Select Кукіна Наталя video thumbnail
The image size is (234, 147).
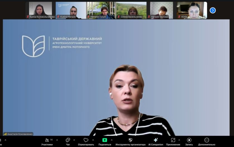pyautogui.click(x=71, y=10)
